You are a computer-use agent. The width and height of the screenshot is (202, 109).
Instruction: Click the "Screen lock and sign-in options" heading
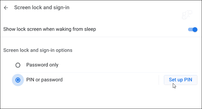[x=38, y=50]
